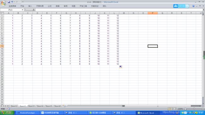Click next sheet navigation arrow
The height and width of the screenshot is (115, 205).
[x=6, y=106]
